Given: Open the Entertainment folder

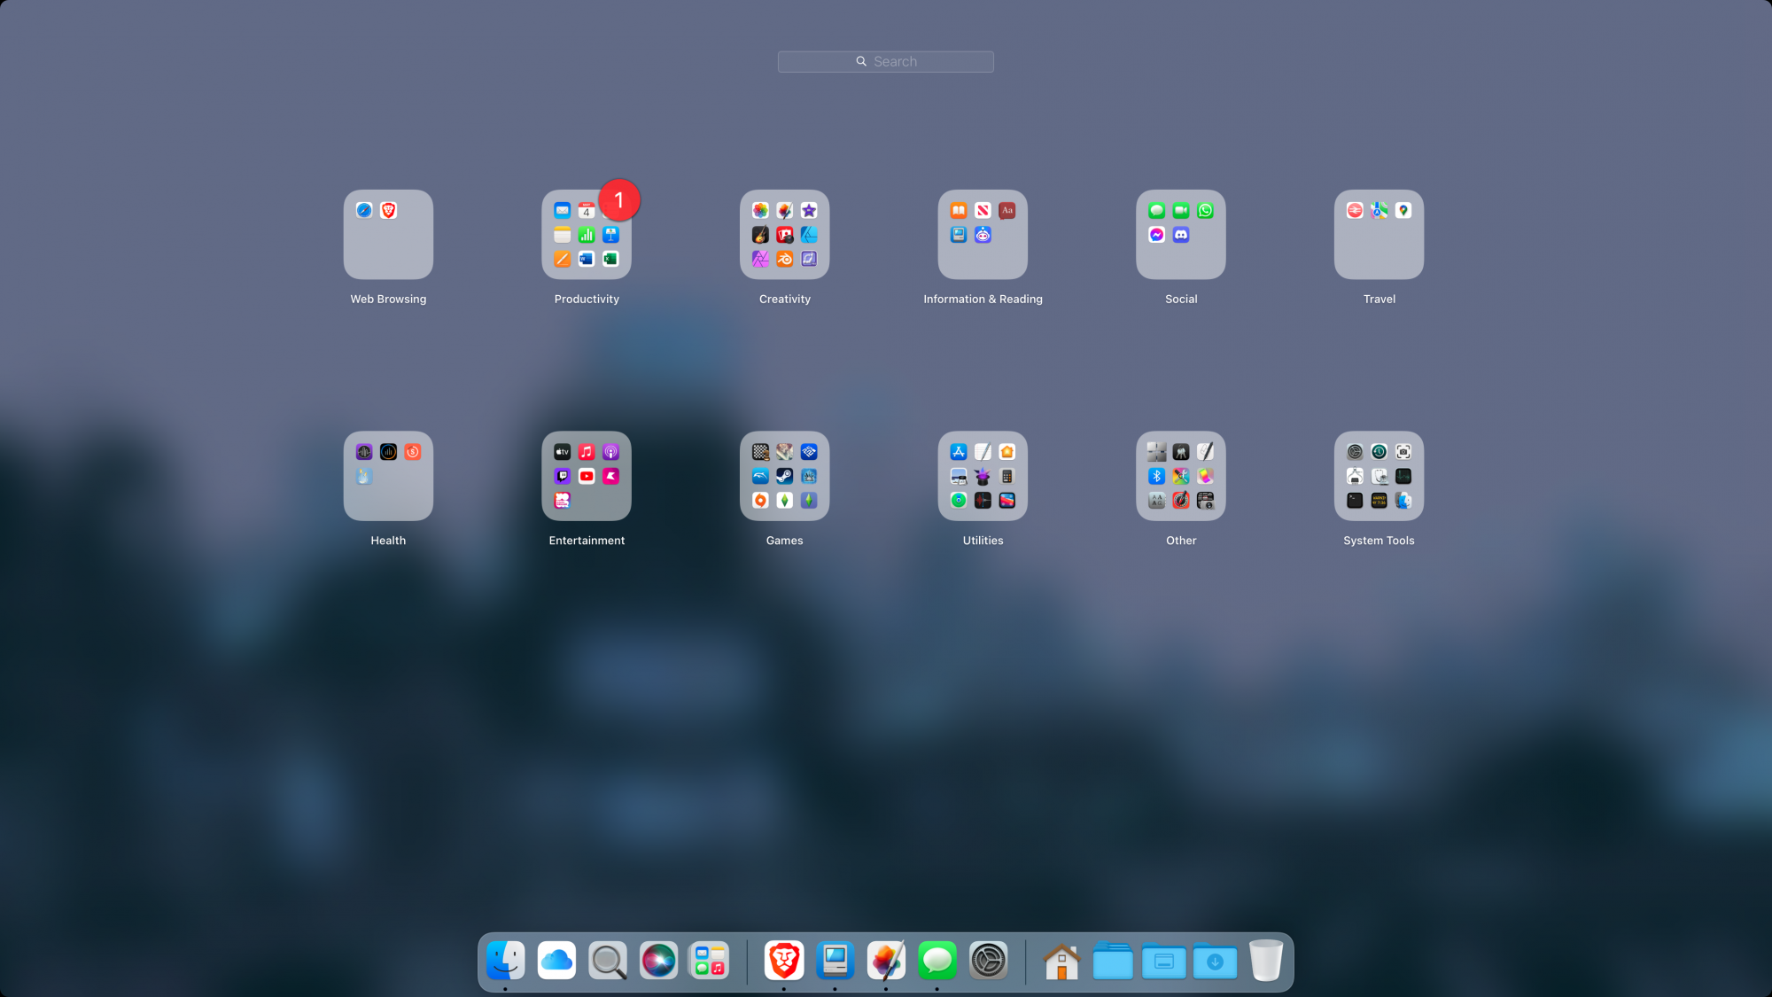Looking at the screenshot, I should click(x=587, y=476).
